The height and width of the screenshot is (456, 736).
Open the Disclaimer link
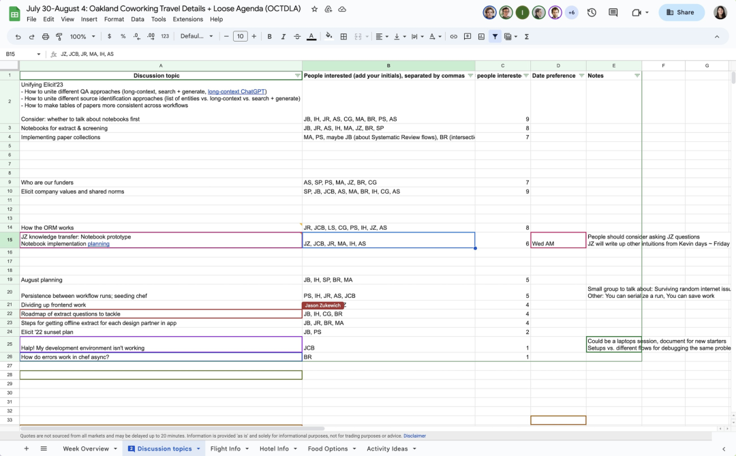414,436
